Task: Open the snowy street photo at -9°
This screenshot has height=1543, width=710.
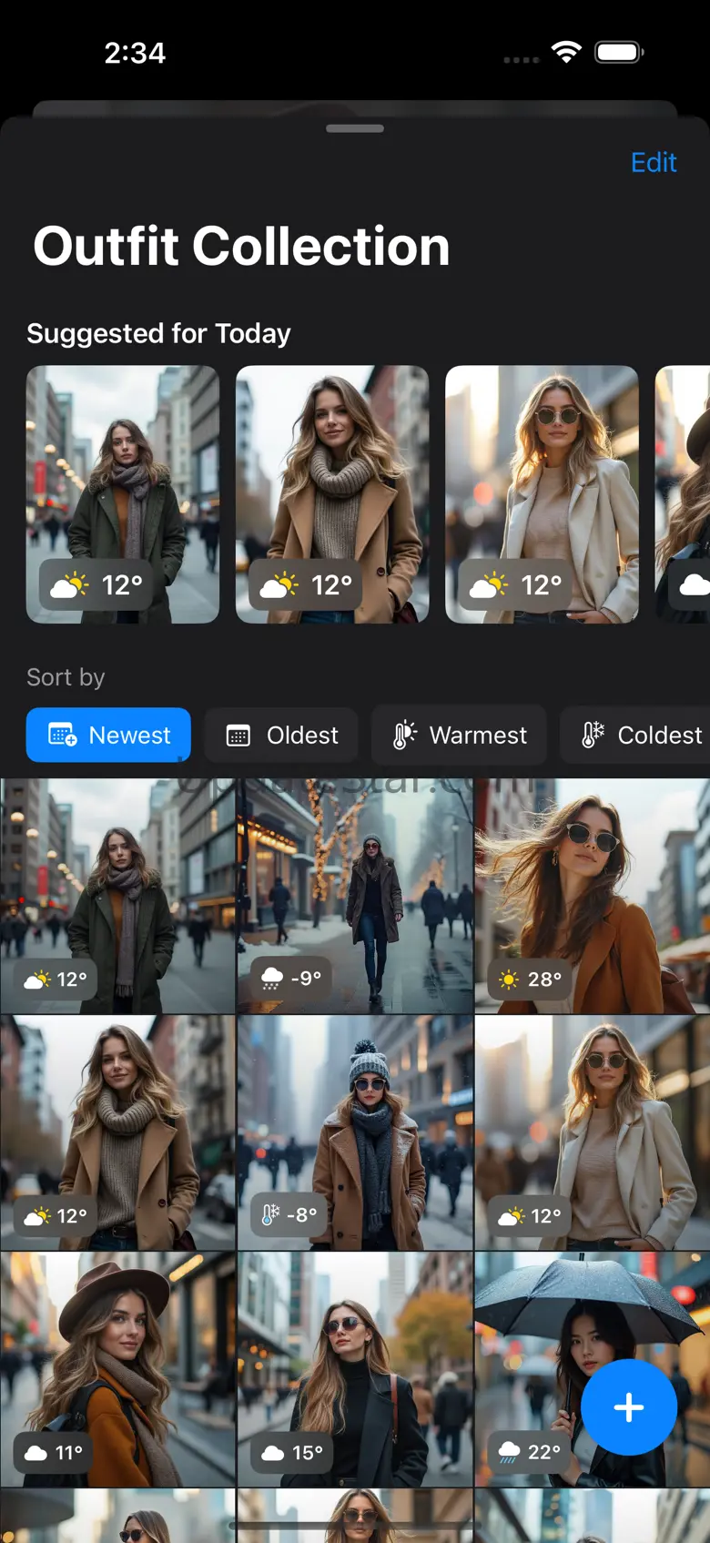Action: pyautogui.click(x=355, y=896)
